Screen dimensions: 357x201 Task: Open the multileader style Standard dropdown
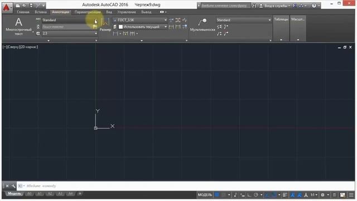[x=244, y=20]
